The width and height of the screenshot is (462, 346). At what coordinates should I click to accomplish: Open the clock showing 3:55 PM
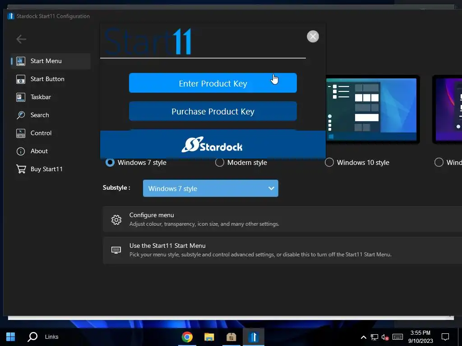(420, 337)
